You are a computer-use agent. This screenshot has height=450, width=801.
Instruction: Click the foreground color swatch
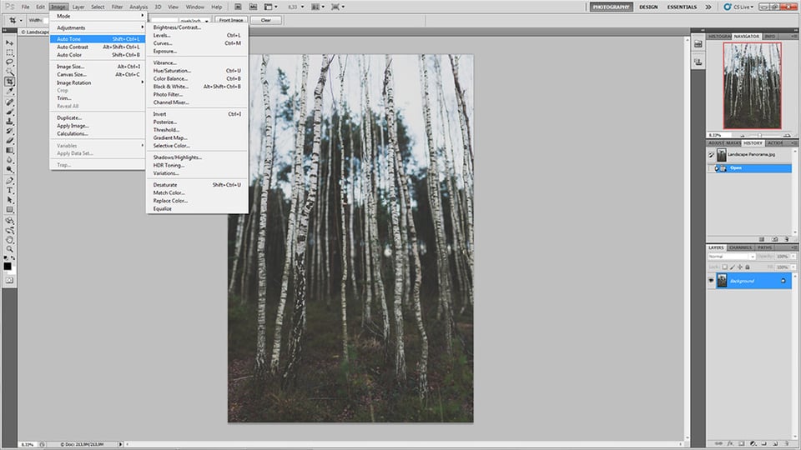(x=8, y=266)
